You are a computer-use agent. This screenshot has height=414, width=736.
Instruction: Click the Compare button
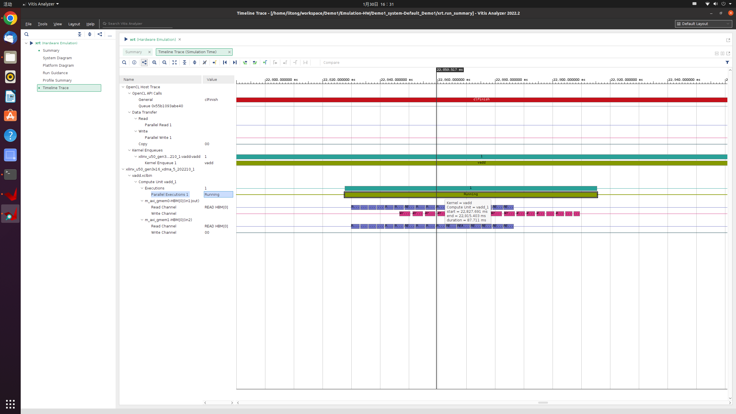(x=331, y=62)
